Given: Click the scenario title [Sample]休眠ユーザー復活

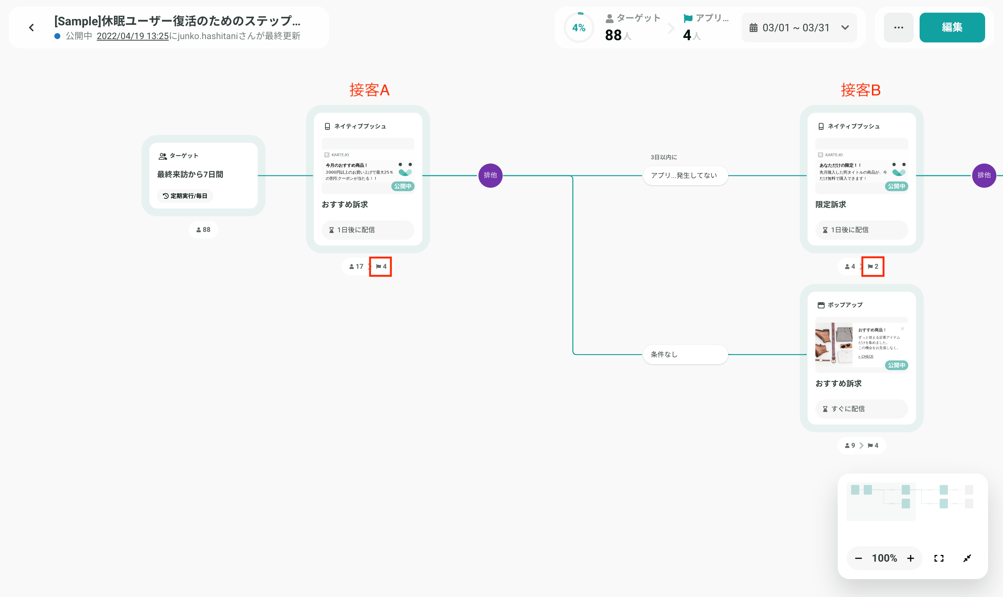Looking at the screenshot, I should coord(178,20).
